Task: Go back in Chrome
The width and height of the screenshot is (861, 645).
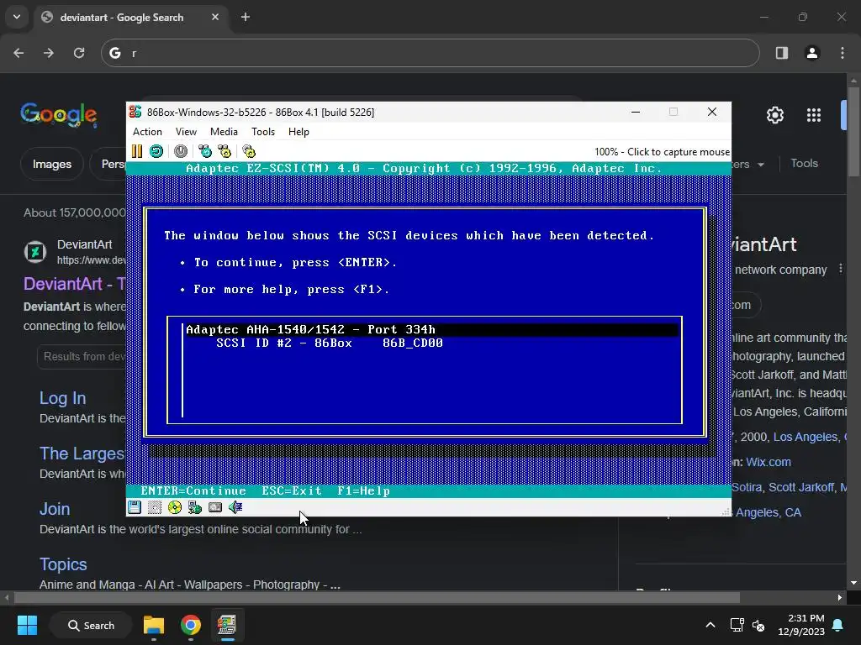Action: coord(18,53)
